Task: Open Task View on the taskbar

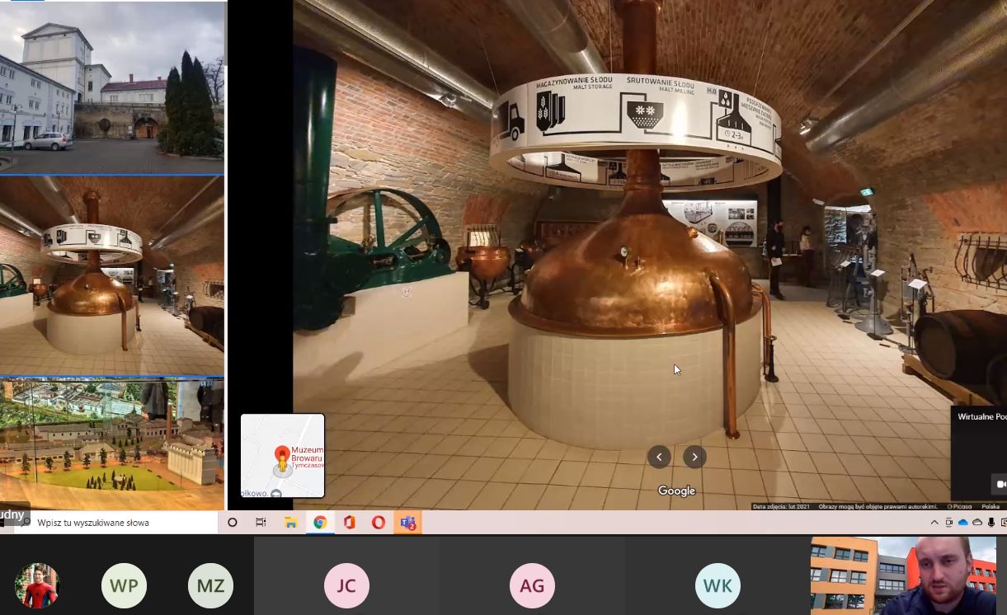Action: tap(261, 522)
